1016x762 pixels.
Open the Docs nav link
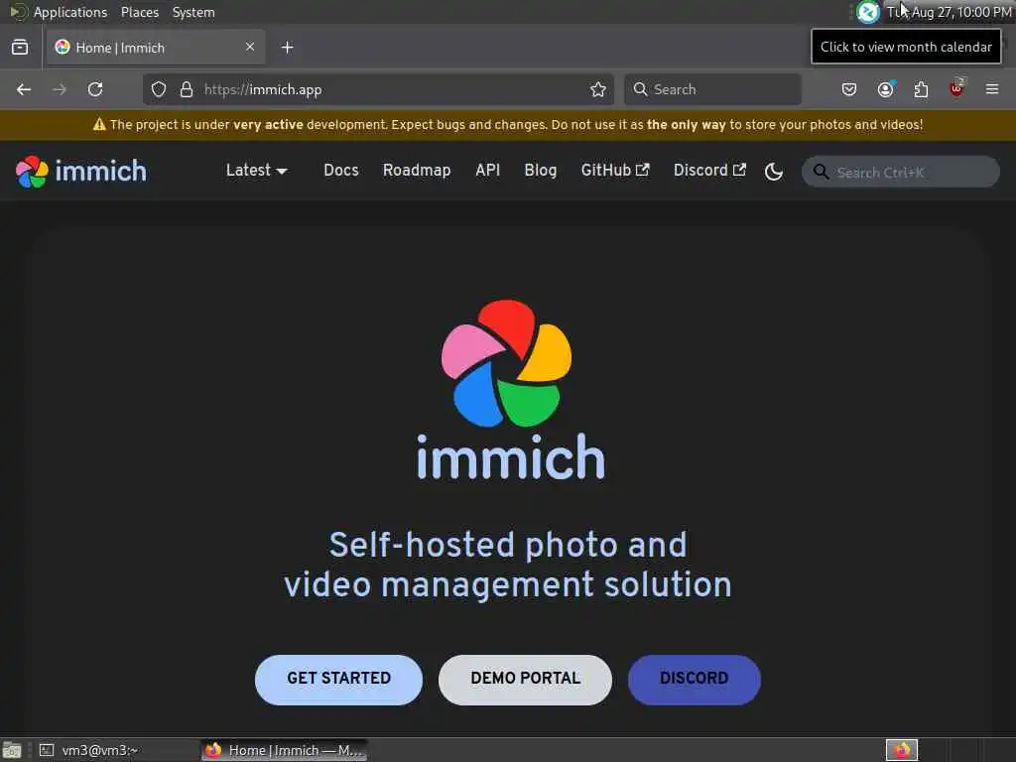pos(341,171)
